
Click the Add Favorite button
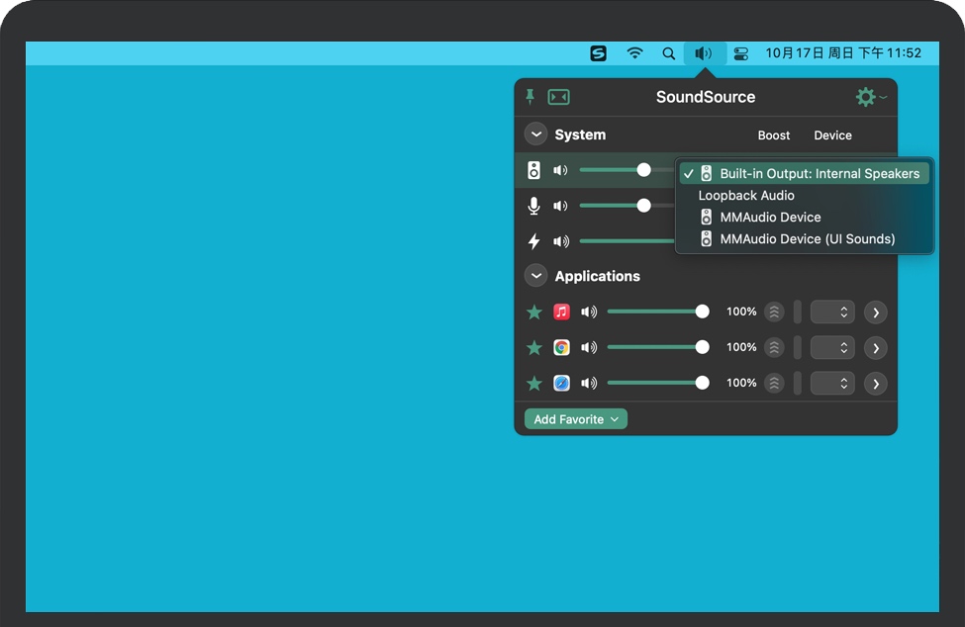click(576, 419)
